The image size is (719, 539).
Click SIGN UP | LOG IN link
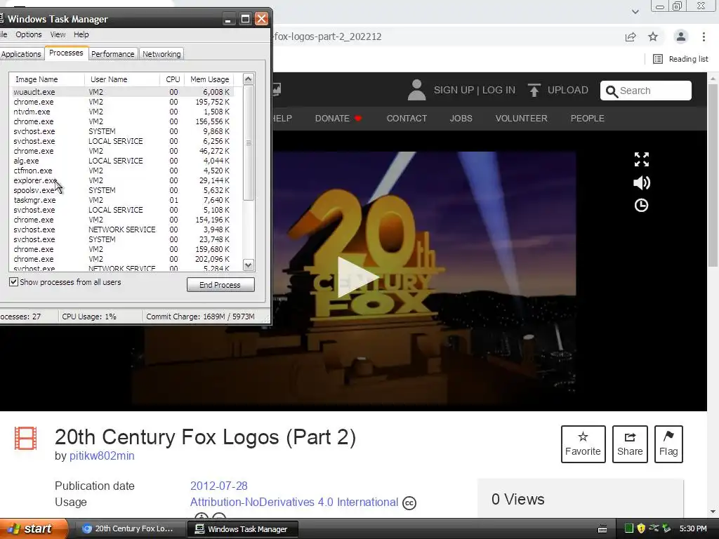tap(475, 90)
